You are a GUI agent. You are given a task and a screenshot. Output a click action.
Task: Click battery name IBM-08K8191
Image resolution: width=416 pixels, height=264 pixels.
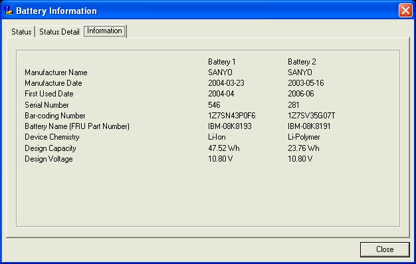tap(309, 126)
